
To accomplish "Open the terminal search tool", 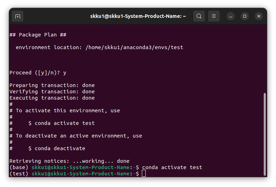I will [x=199, y=16].
